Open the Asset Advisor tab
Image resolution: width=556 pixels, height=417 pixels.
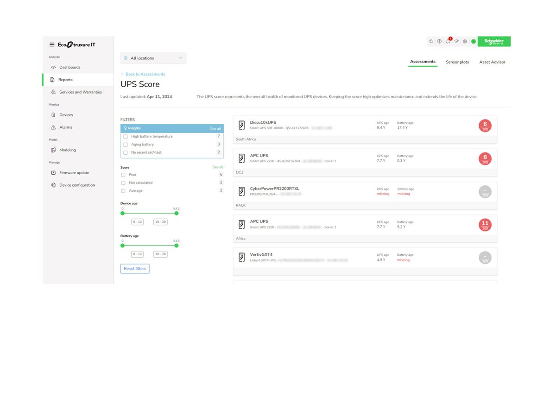click(492, 62)
